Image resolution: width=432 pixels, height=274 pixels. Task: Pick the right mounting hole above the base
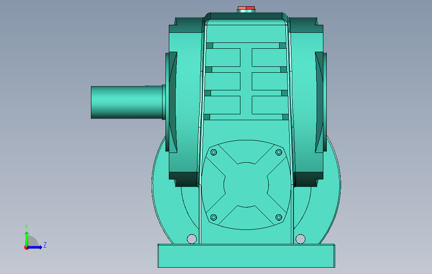click(x=300, y=239)
